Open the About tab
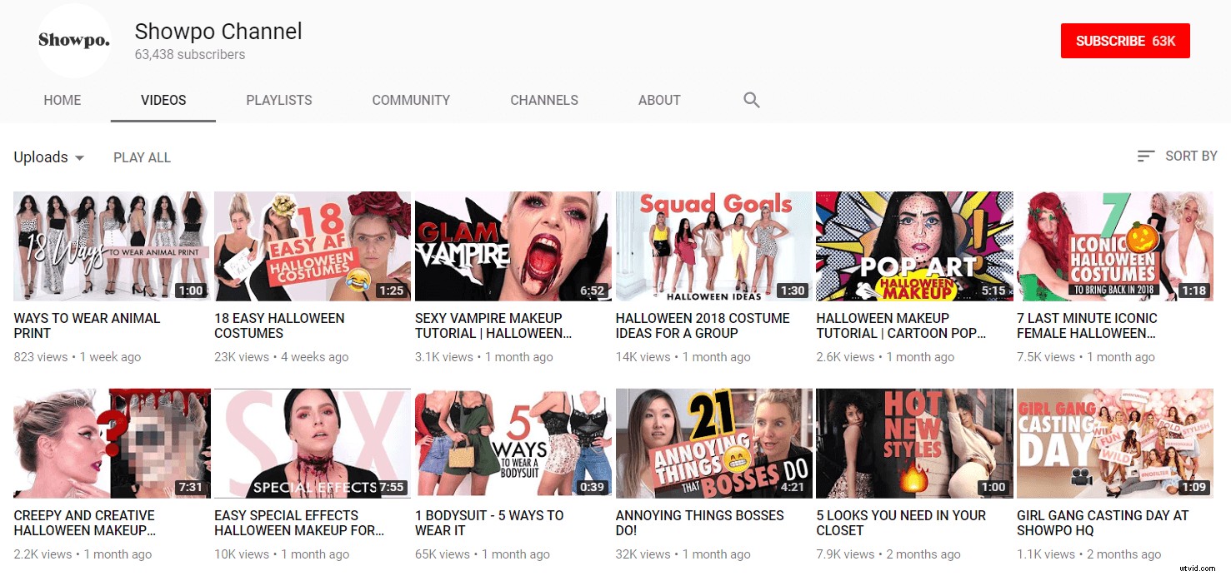Image resolution: width=1231 pixels, height=576 pixels. [x=659, y=100]
